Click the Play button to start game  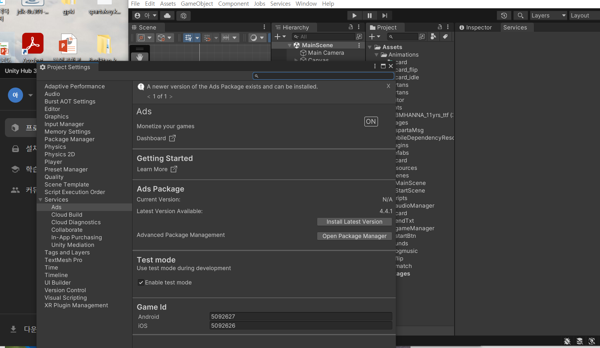[x=354, y=15]
